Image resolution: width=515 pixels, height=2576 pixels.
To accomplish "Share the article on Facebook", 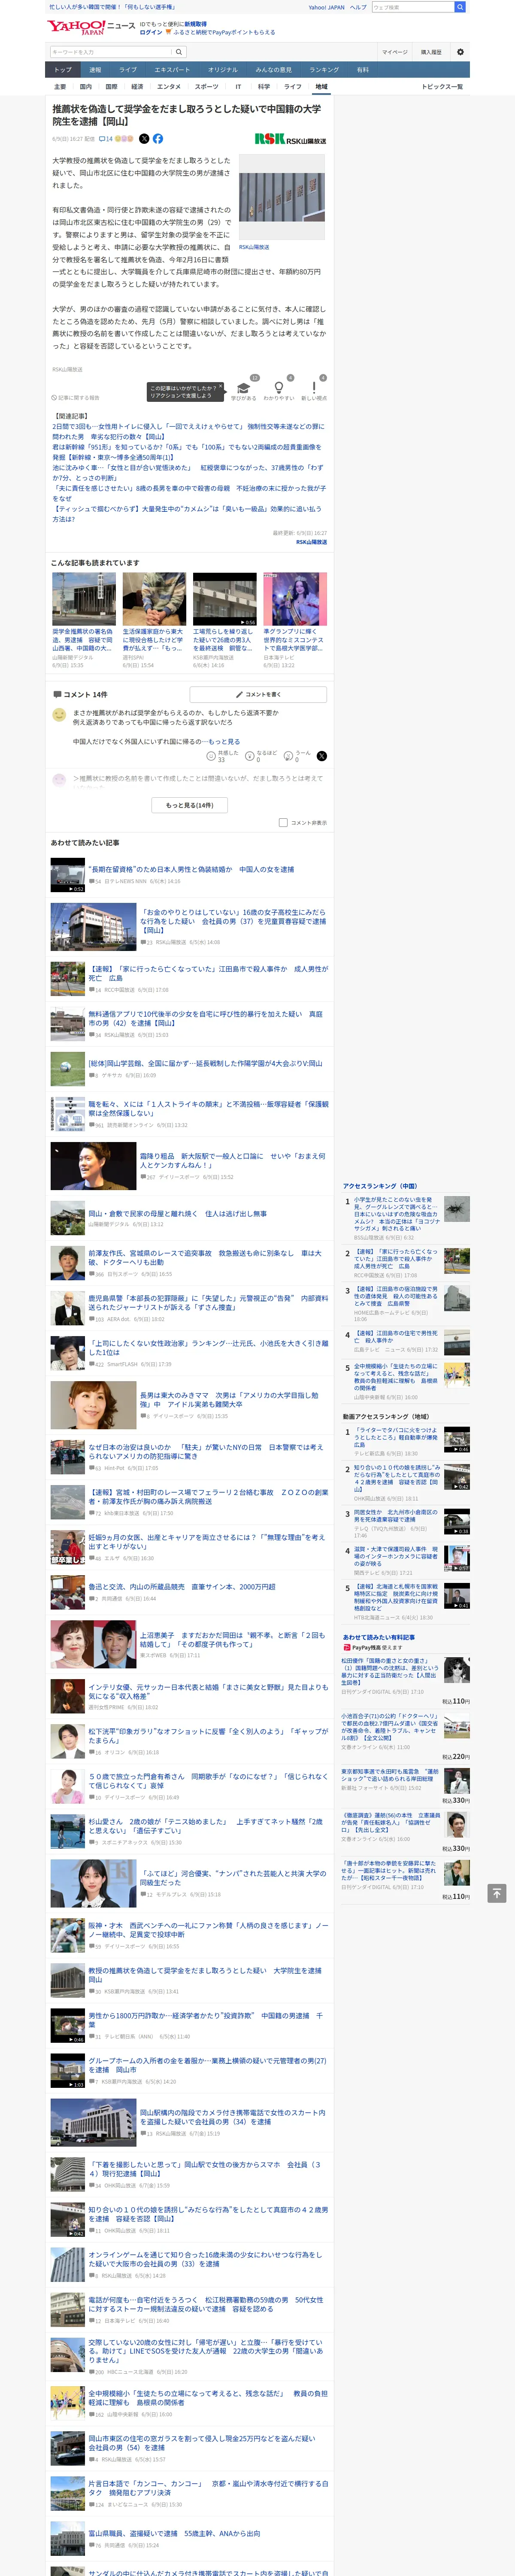I will (158, 139).
